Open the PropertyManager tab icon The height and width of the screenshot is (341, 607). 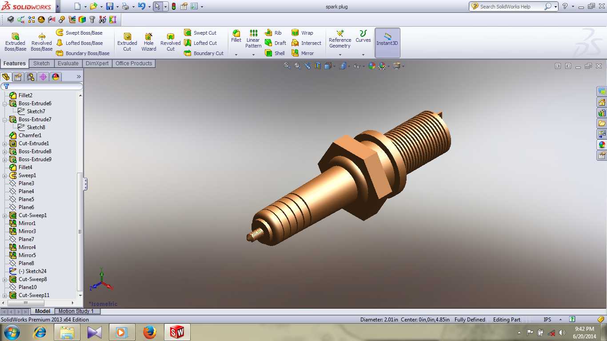18,77
